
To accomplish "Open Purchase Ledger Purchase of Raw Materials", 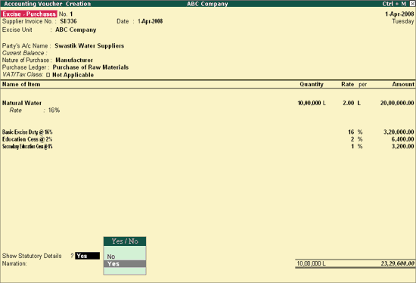I will click(91, 67).
